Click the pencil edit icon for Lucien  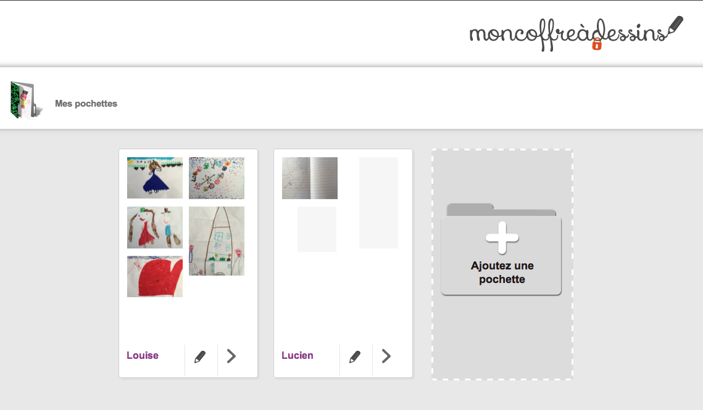355,357
